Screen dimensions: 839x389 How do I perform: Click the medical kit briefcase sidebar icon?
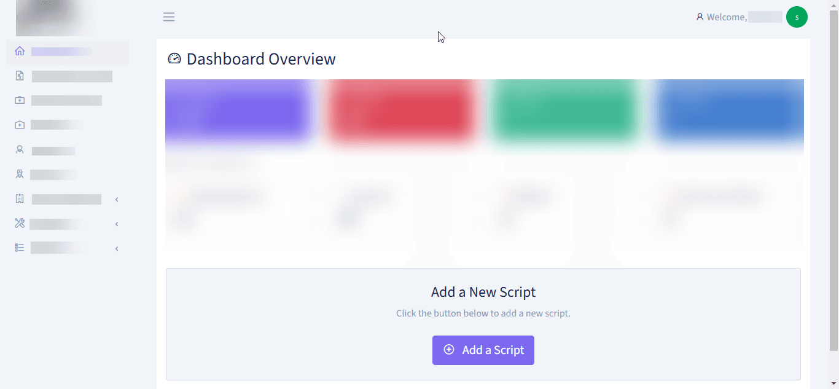(x=20, y=100)
